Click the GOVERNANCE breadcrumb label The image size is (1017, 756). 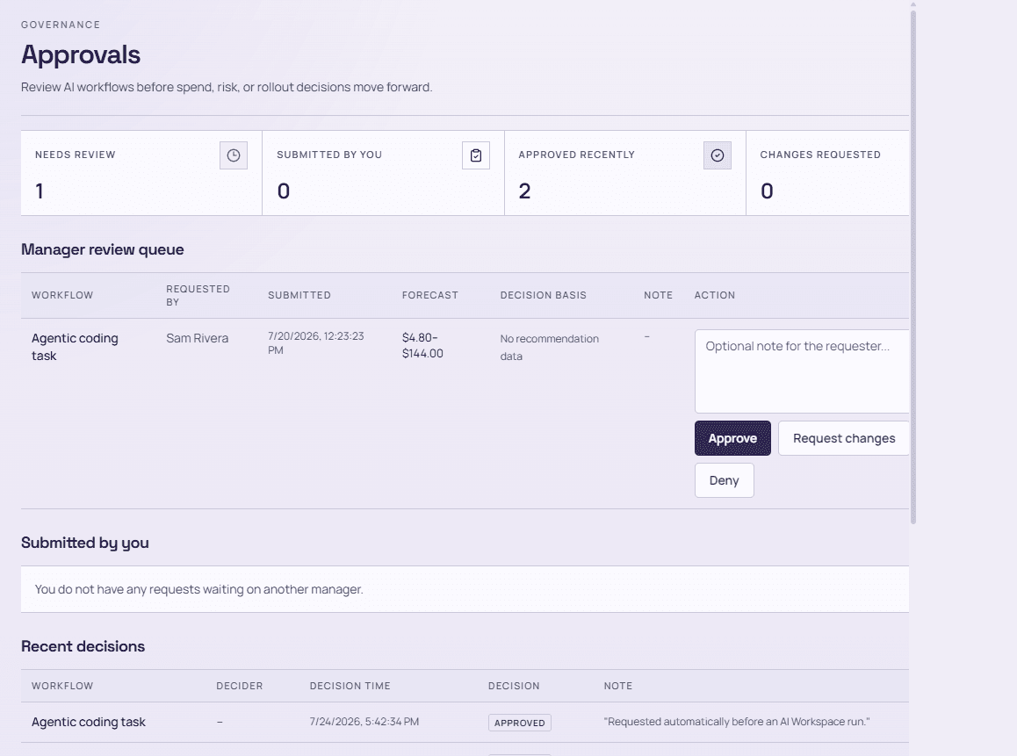pyautogui.click(x=61, y=25)
